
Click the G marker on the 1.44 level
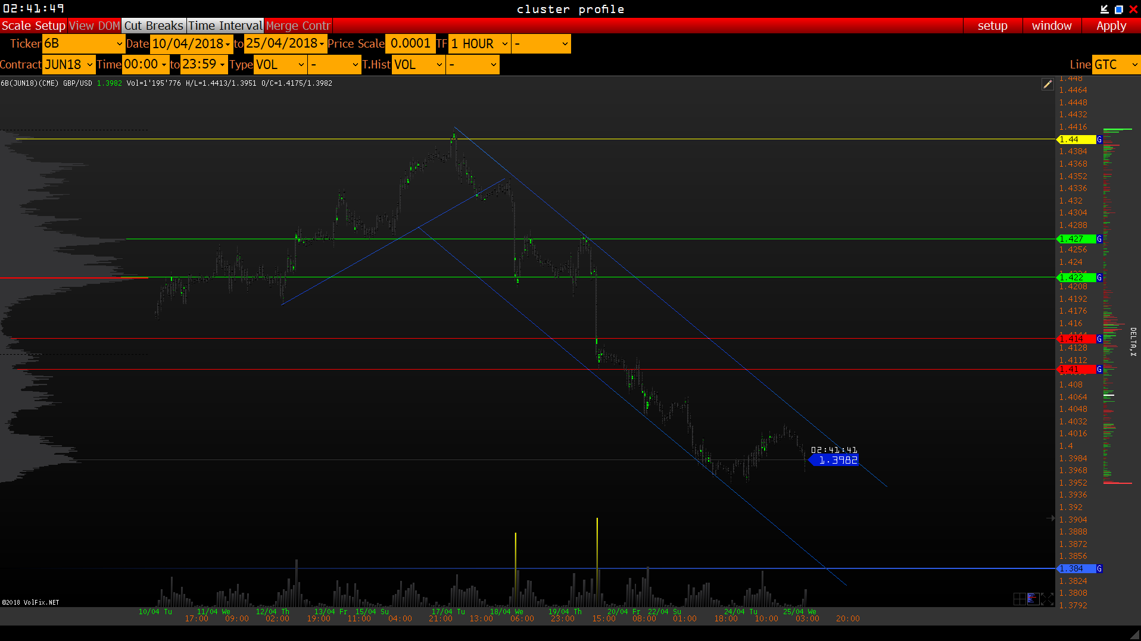(x=1099, y=140)
